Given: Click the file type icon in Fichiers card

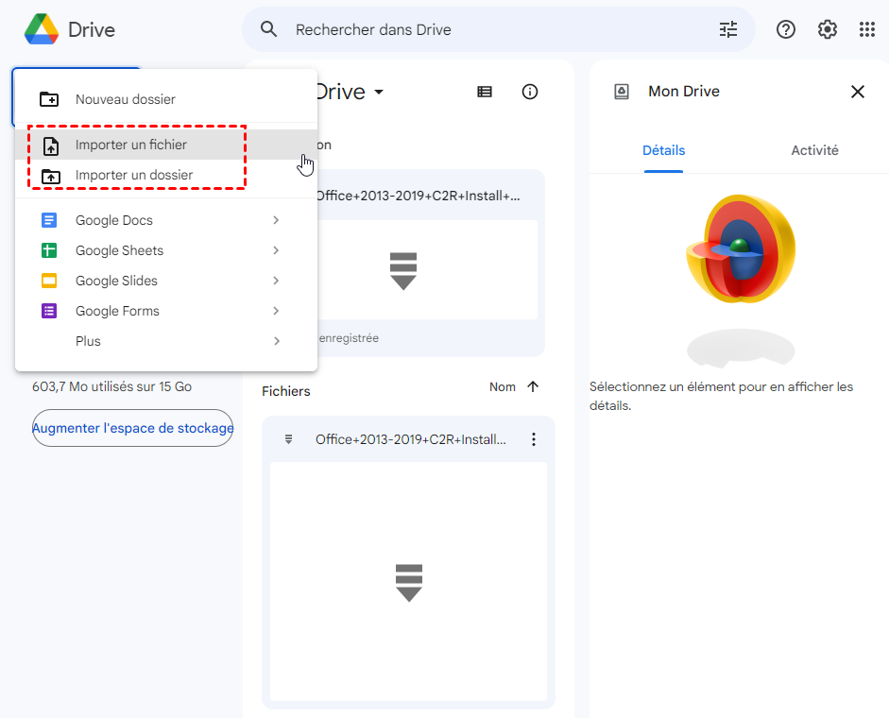Looking at the screenshot, I should tap(288, 439).
